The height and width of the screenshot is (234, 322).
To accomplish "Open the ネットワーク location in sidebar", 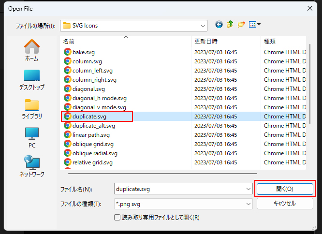I will pos(32,166).
